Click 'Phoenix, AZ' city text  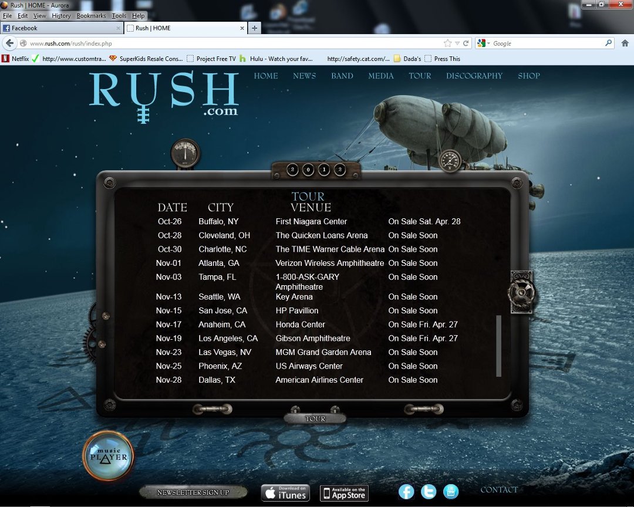click(220, 366)
